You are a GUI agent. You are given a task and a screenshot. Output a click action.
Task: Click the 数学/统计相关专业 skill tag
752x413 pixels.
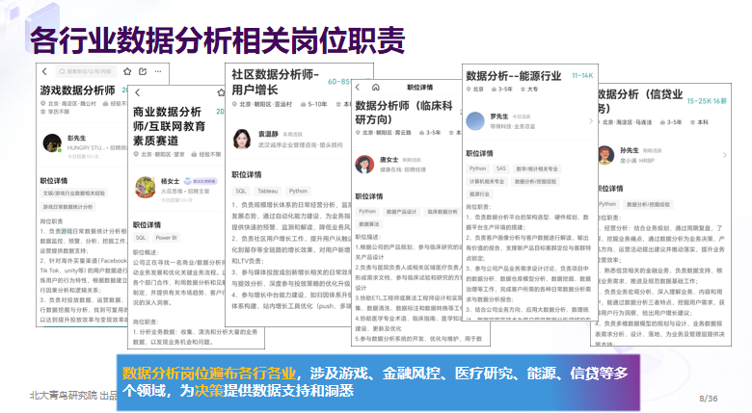[537, 168]
